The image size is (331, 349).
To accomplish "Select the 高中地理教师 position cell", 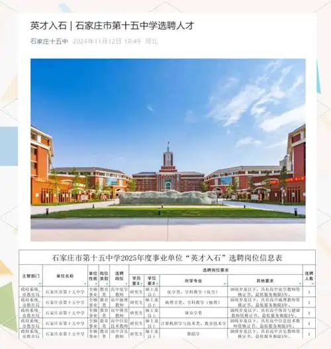I will [x=119, y=302].
